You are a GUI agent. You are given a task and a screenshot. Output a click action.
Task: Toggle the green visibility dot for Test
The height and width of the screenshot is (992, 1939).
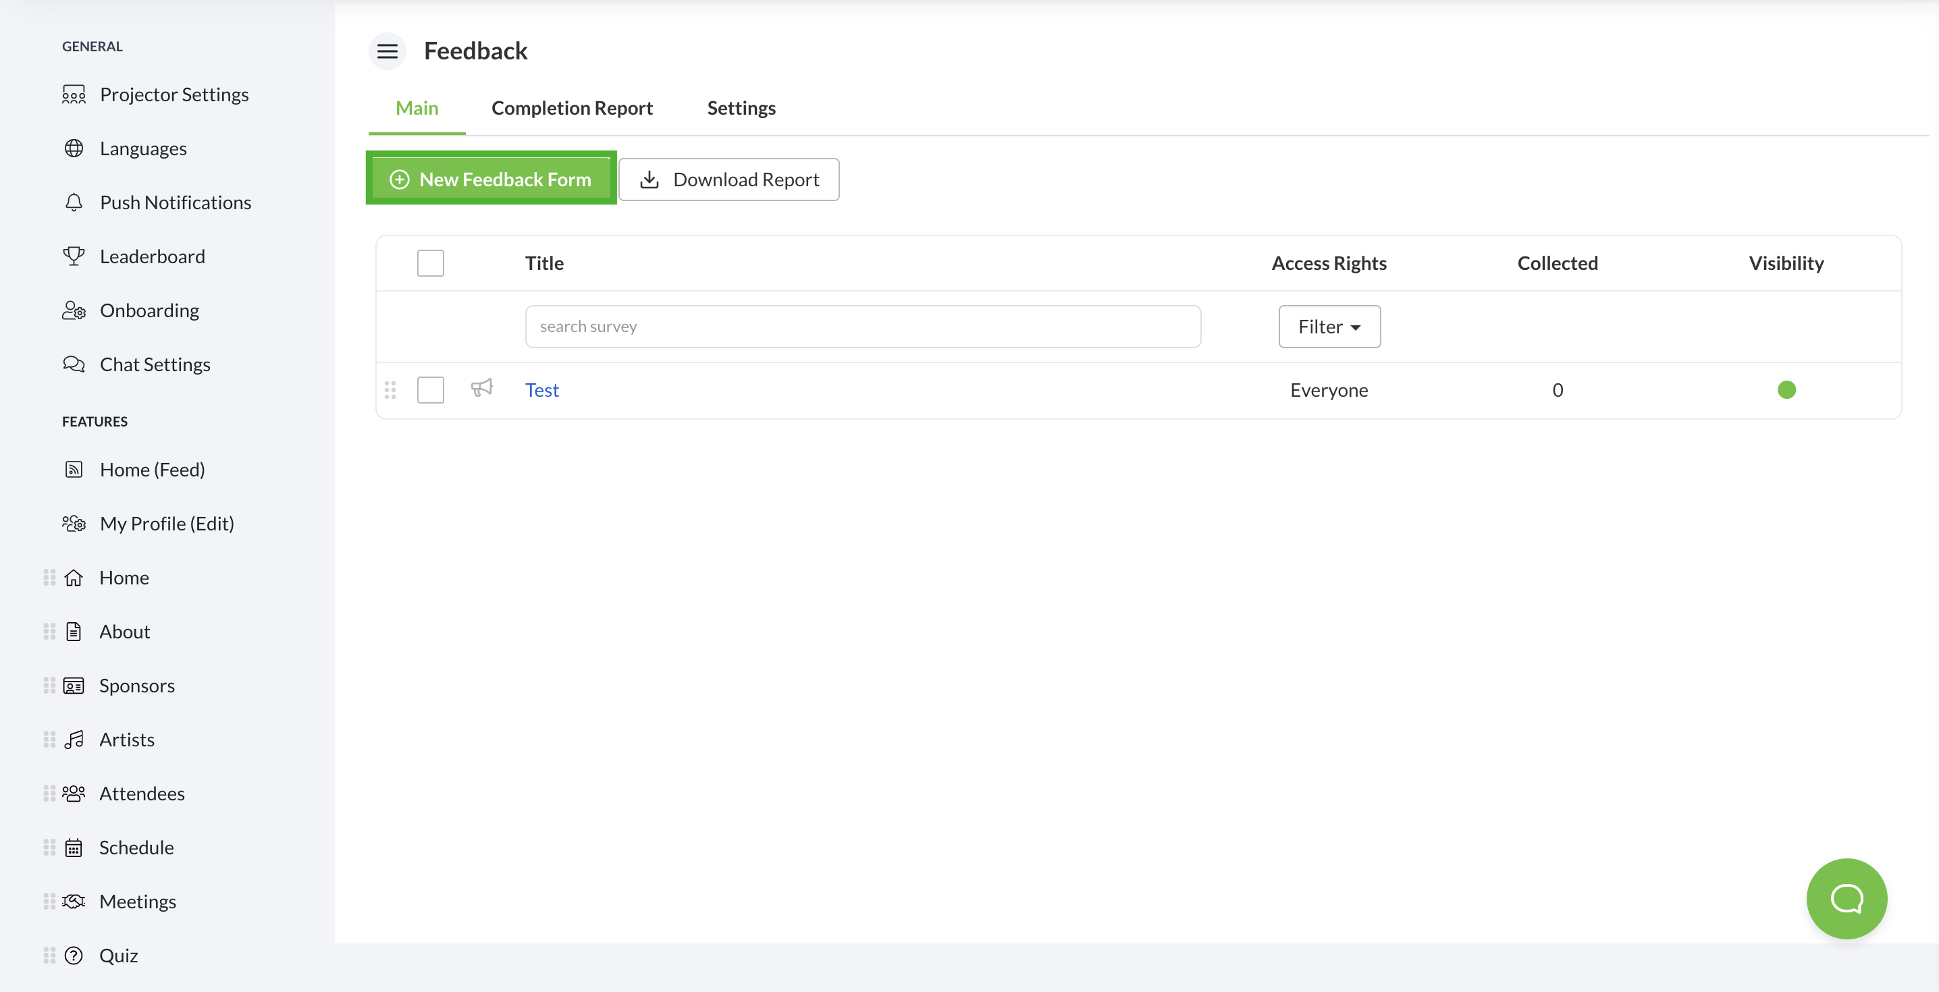(x=1786, y=390)
